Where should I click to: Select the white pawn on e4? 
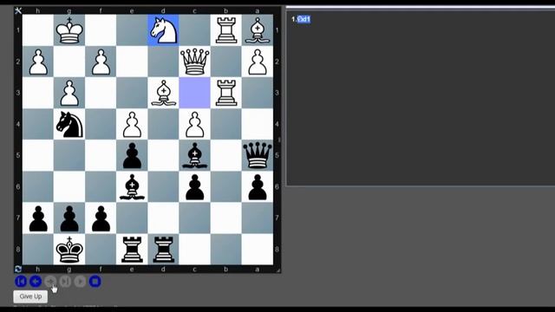click(132, 124)
